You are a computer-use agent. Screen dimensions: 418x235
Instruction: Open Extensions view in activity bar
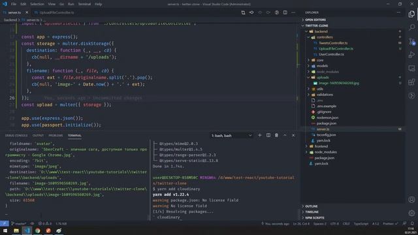tap(411, 82)
